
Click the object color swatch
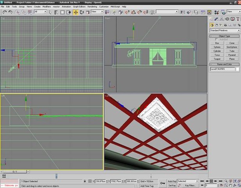pyautogui.click(x=237, y=69)
